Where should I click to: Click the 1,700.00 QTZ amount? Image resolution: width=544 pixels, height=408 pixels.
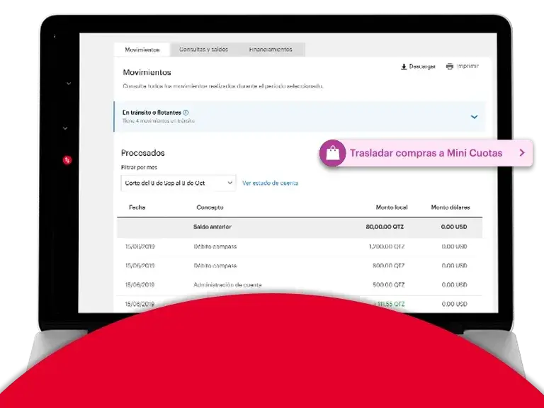pos(387,246)
